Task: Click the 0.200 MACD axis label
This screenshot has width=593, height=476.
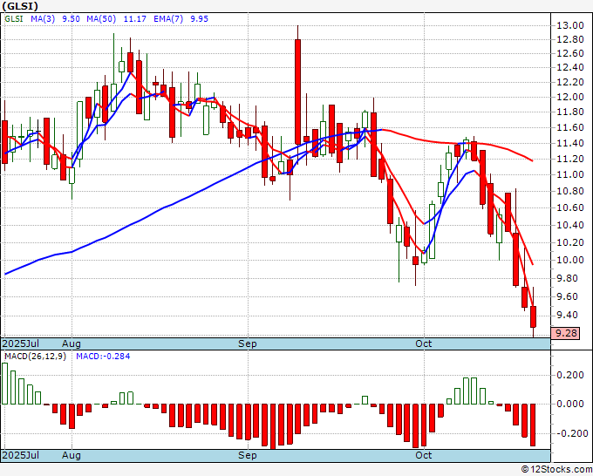Action: click(570, 375)
